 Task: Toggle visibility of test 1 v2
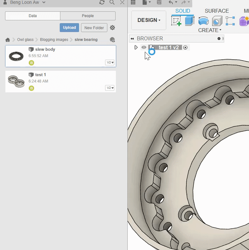point(144,47)
